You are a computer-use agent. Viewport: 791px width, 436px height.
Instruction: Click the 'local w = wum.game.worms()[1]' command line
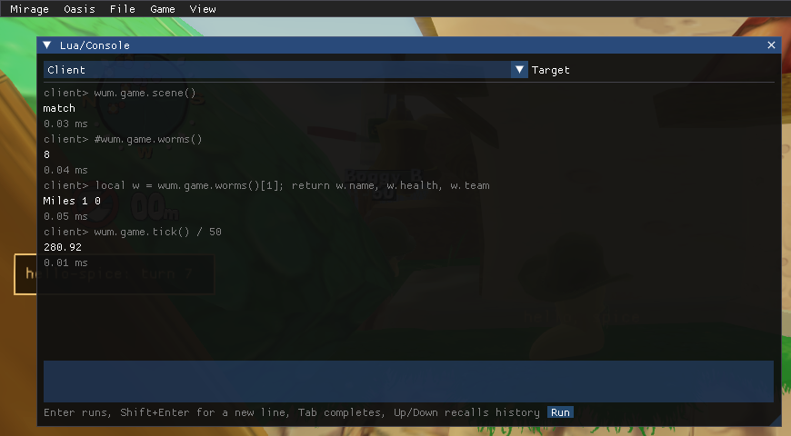pyautogui.click(x=266, y=185)
